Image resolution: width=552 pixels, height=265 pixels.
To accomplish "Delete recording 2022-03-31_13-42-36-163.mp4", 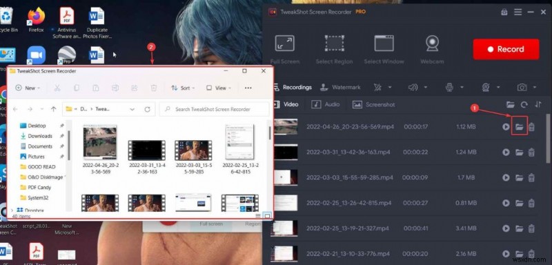I will [531, 153].
